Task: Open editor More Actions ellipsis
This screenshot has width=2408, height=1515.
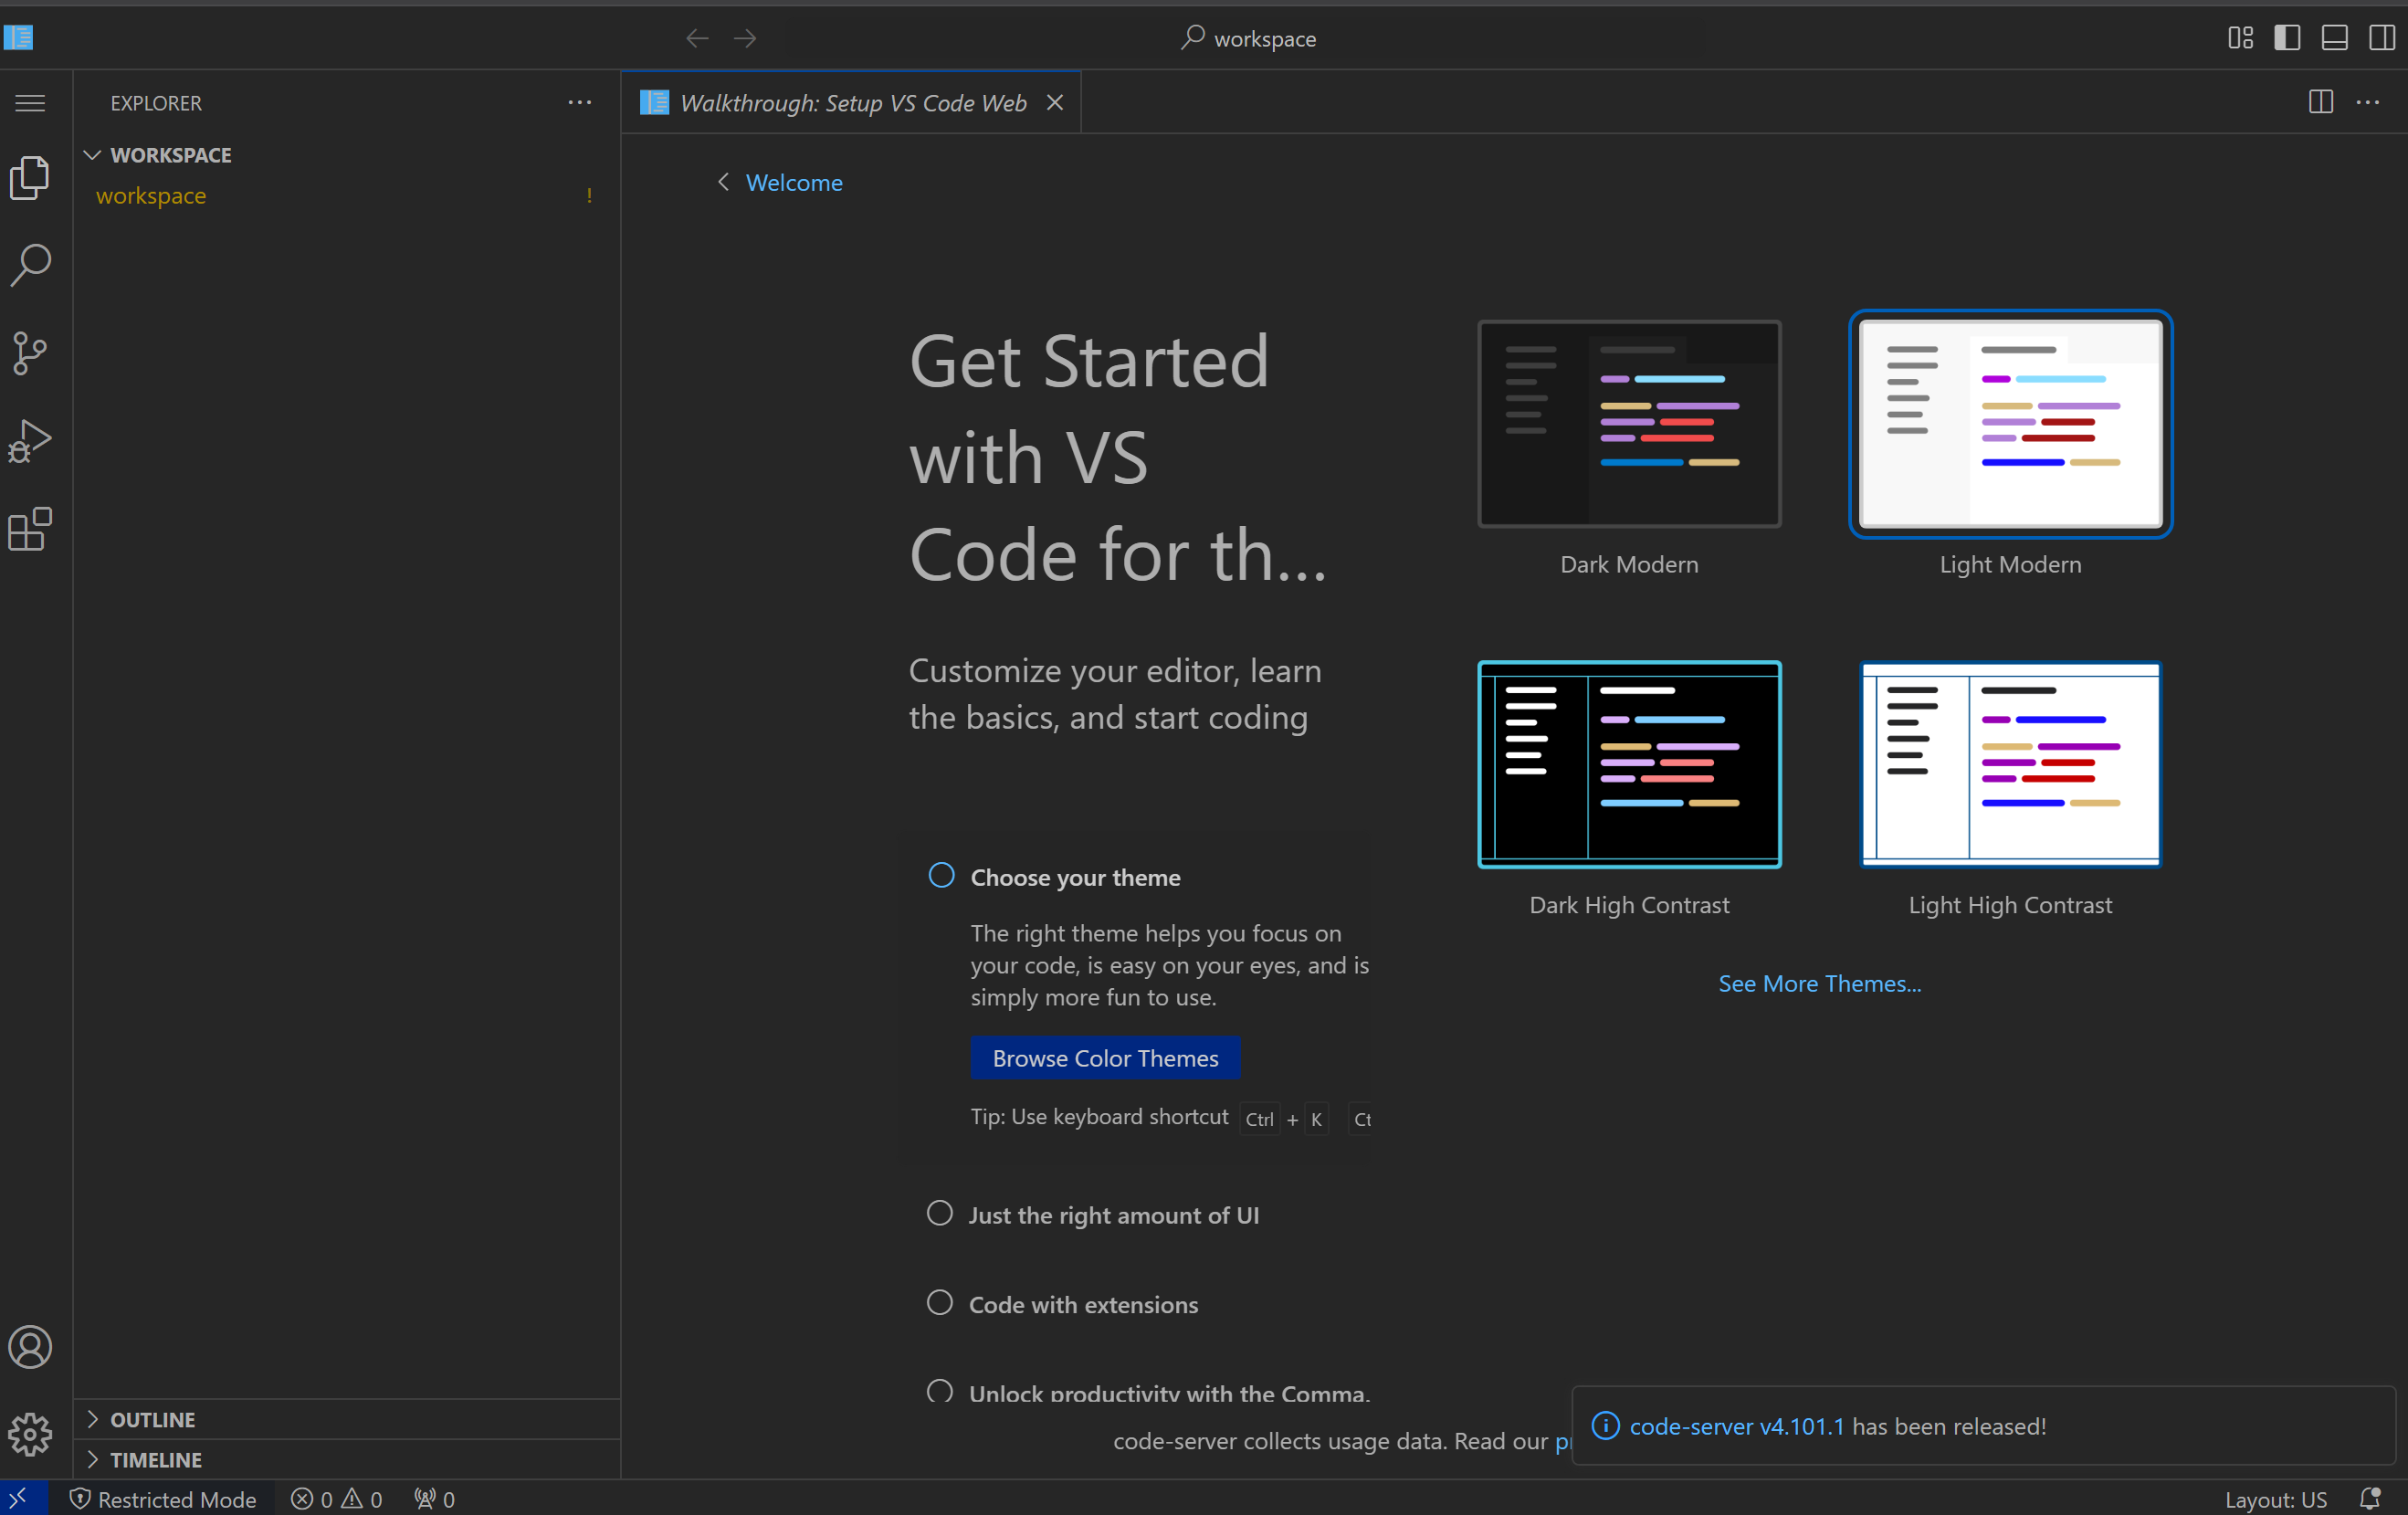Action: [2368, 102]
